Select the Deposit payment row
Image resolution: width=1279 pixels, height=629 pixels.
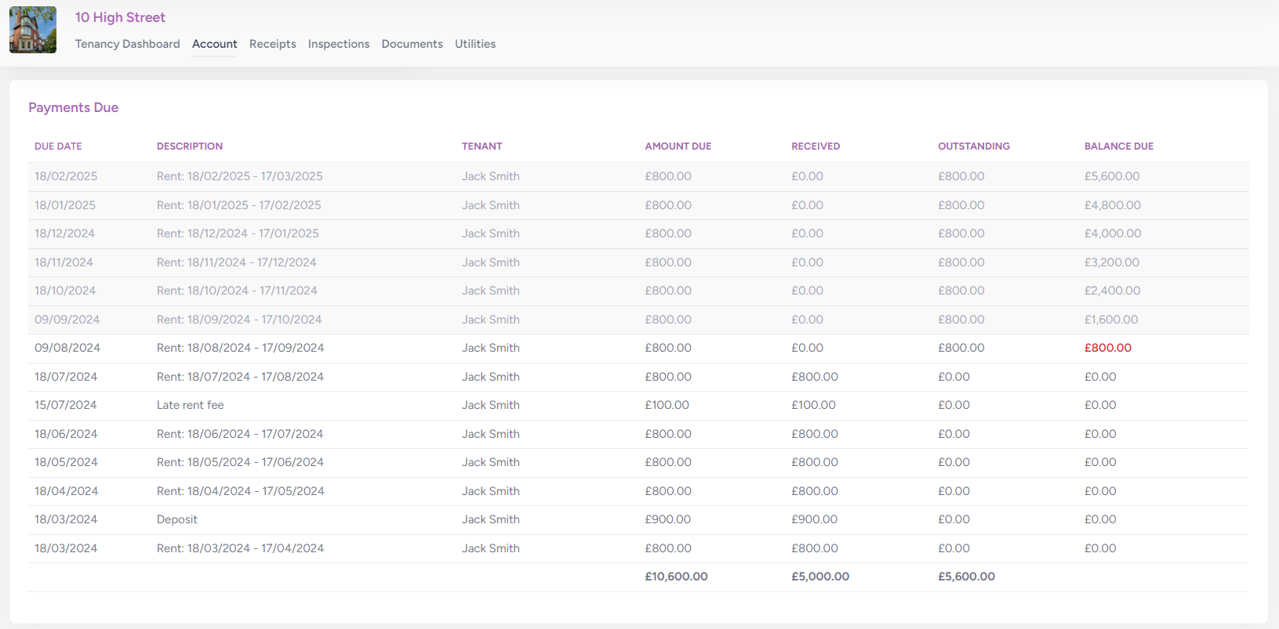(176, 519)
